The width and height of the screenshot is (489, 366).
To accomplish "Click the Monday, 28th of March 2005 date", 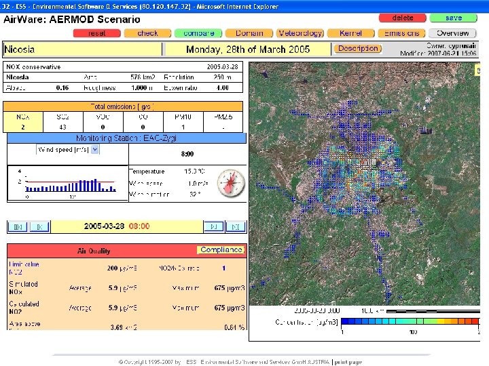I will [x=248, y=49].
